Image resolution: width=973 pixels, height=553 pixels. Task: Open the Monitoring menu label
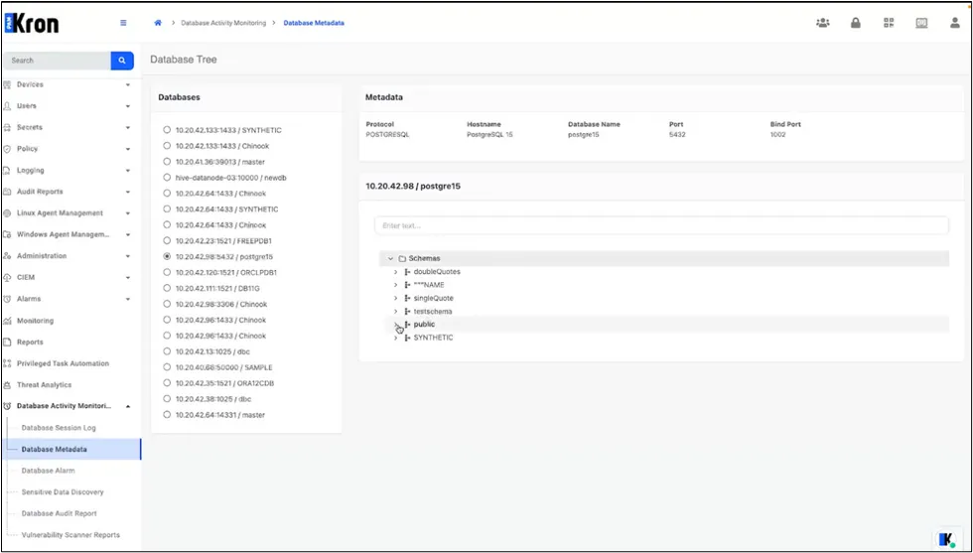(36, 321)
